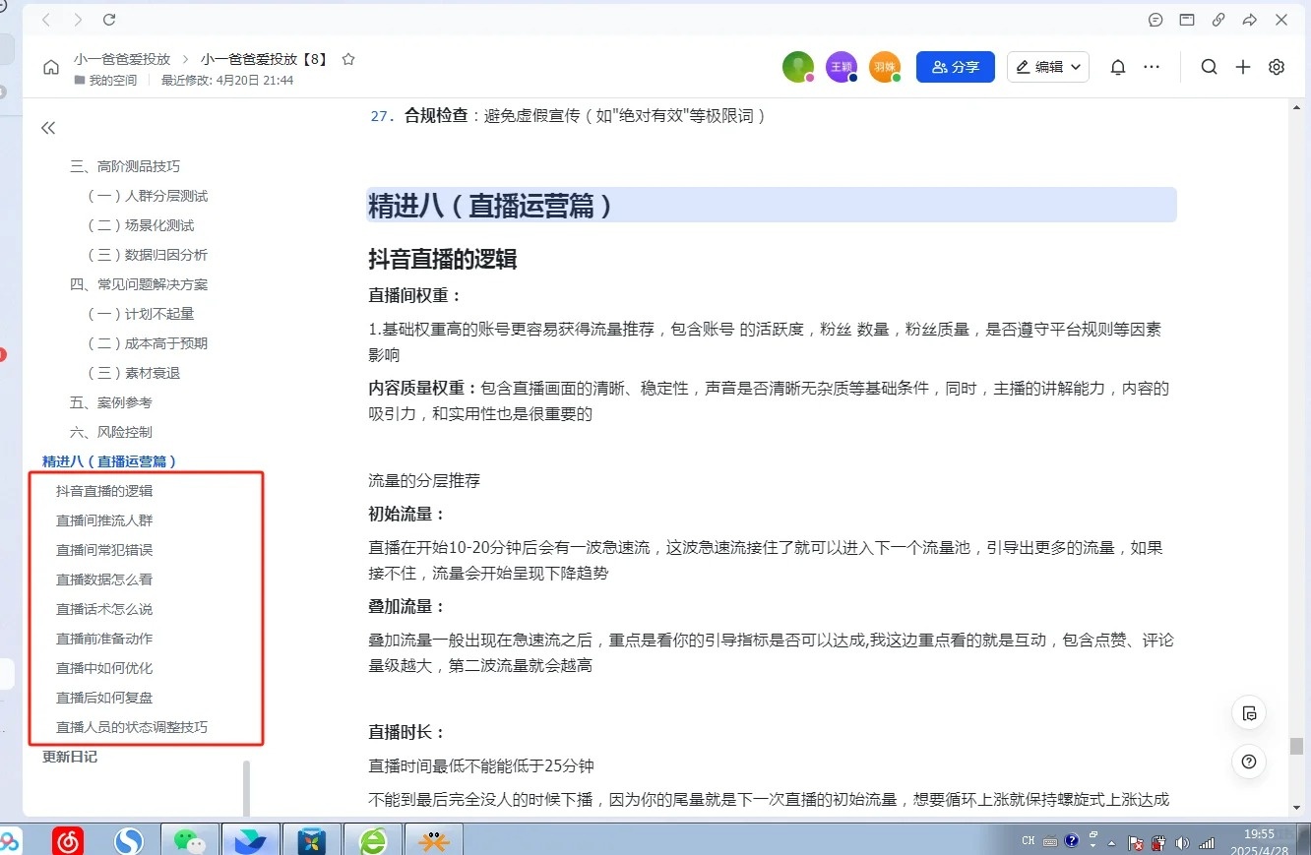The height and width of the screenshot is (855, 1311).
Task: Click the 王颖 collaborator avatar
Action: [x=842, y=67]
